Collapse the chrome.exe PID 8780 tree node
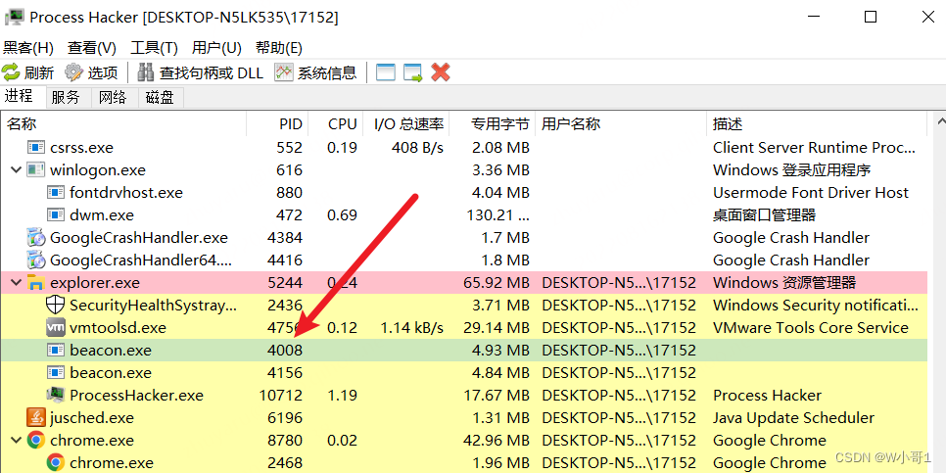This screenshot has width=946, height=473. tap(16, 441)
